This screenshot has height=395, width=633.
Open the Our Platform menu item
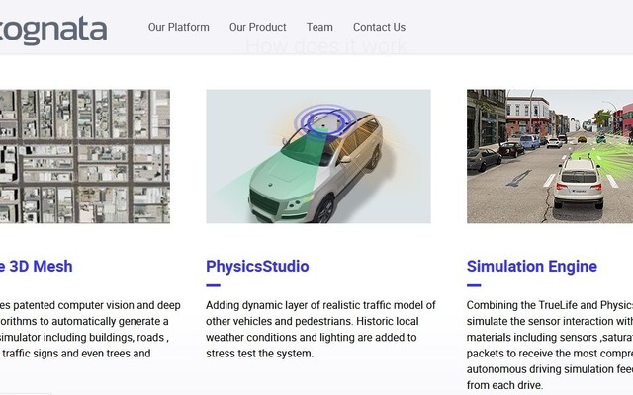click(x=178, y=27)
